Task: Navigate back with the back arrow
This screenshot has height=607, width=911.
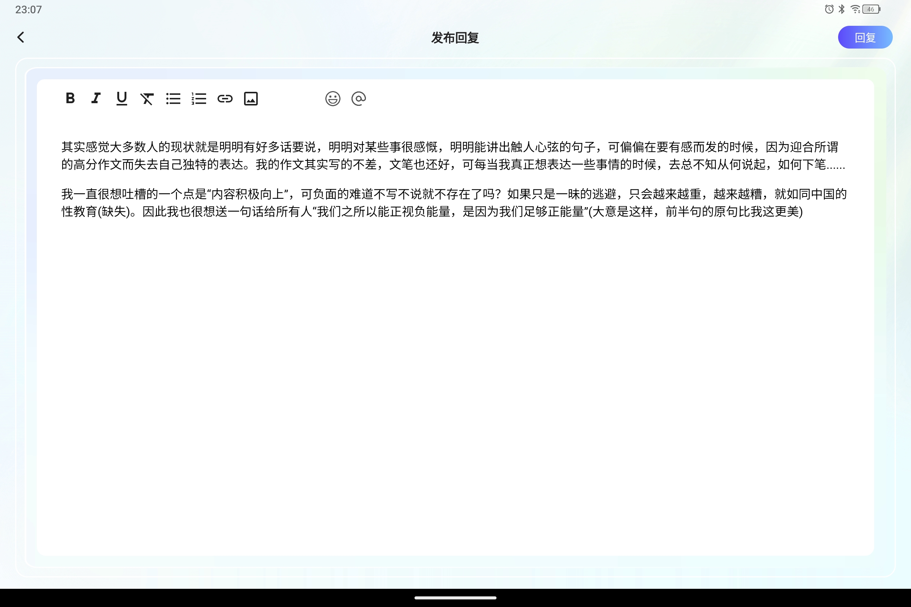Action: click(x=21, y=37)
